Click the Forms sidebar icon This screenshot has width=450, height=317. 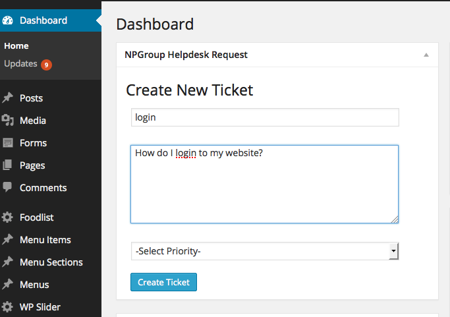point(8,143)
